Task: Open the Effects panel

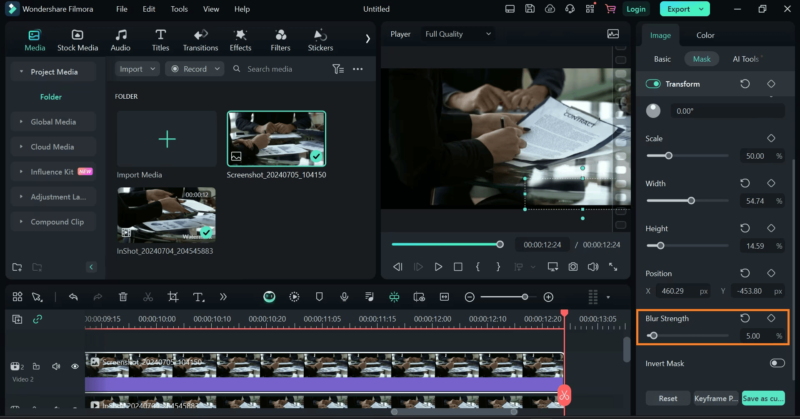Action: 240,40
